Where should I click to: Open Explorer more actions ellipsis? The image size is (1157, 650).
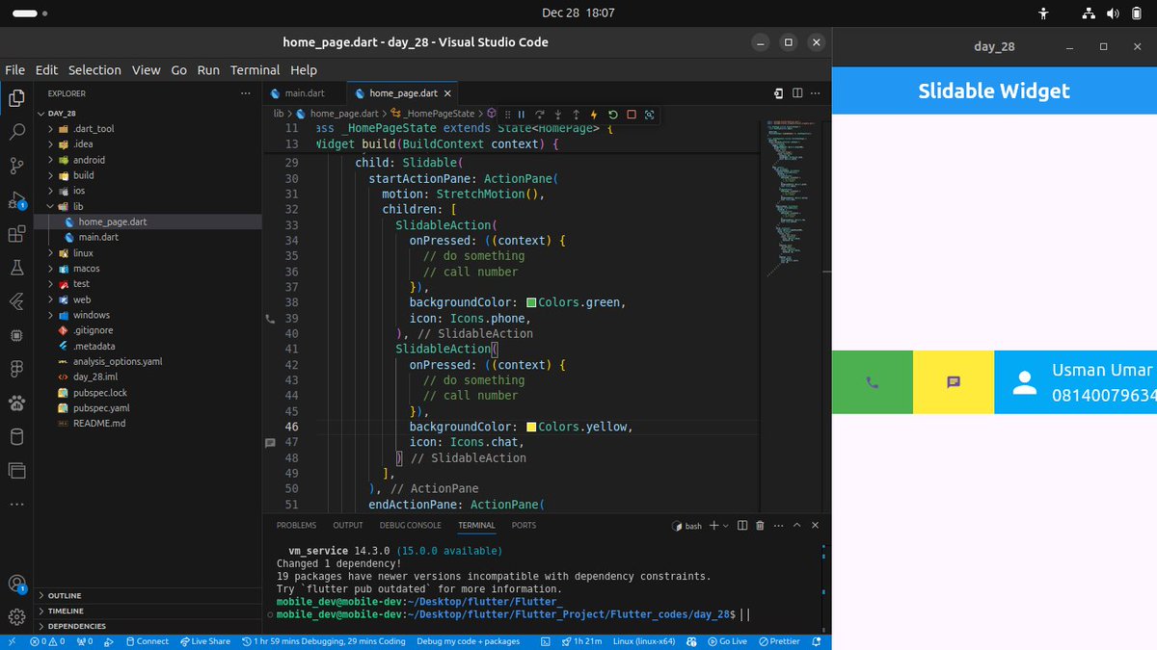[246, 93]
